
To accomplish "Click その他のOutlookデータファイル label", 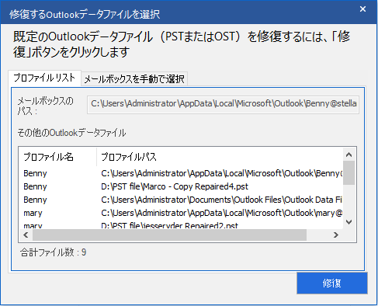I will (x=71, y=133).
